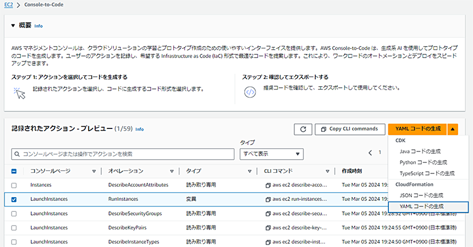Check the DescribeSecurityGroups row checkbox
Image resolution: width=473 pixels, height=247 pixels.
(14, 214)
